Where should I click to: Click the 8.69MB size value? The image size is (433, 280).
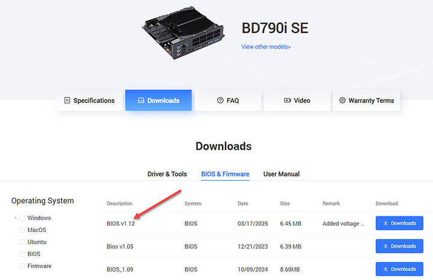pos(290,269)
